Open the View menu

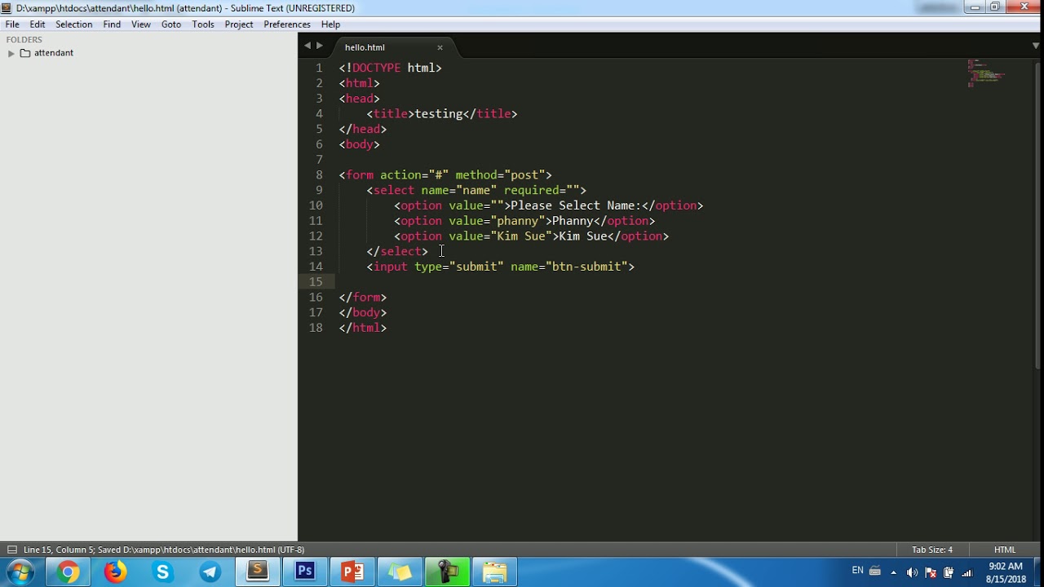pos(141,24)
